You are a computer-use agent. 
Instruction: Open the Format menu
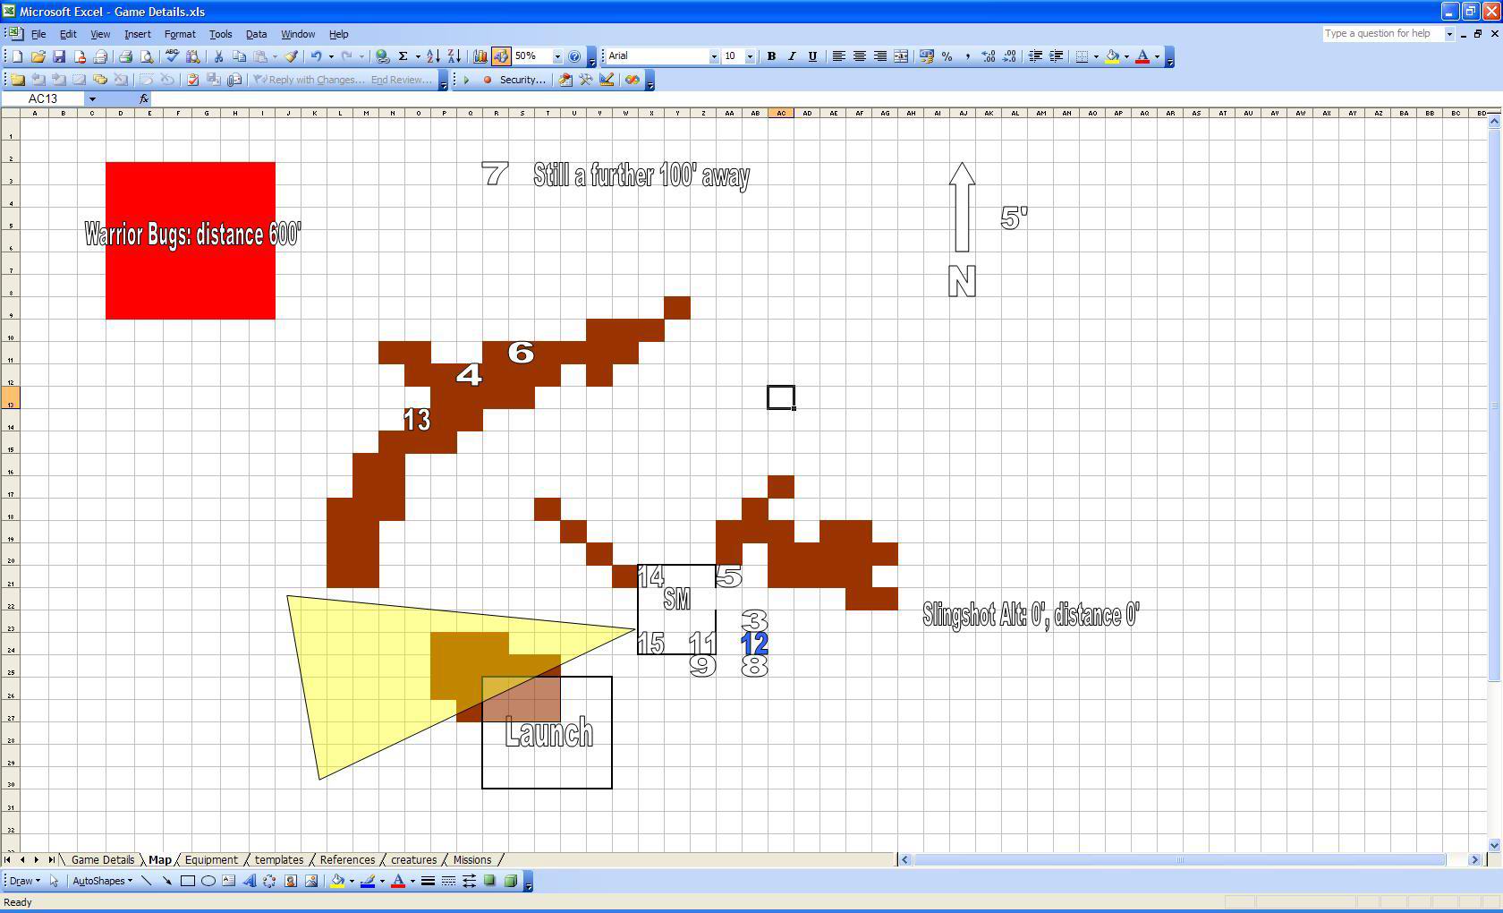click(180, 34)
